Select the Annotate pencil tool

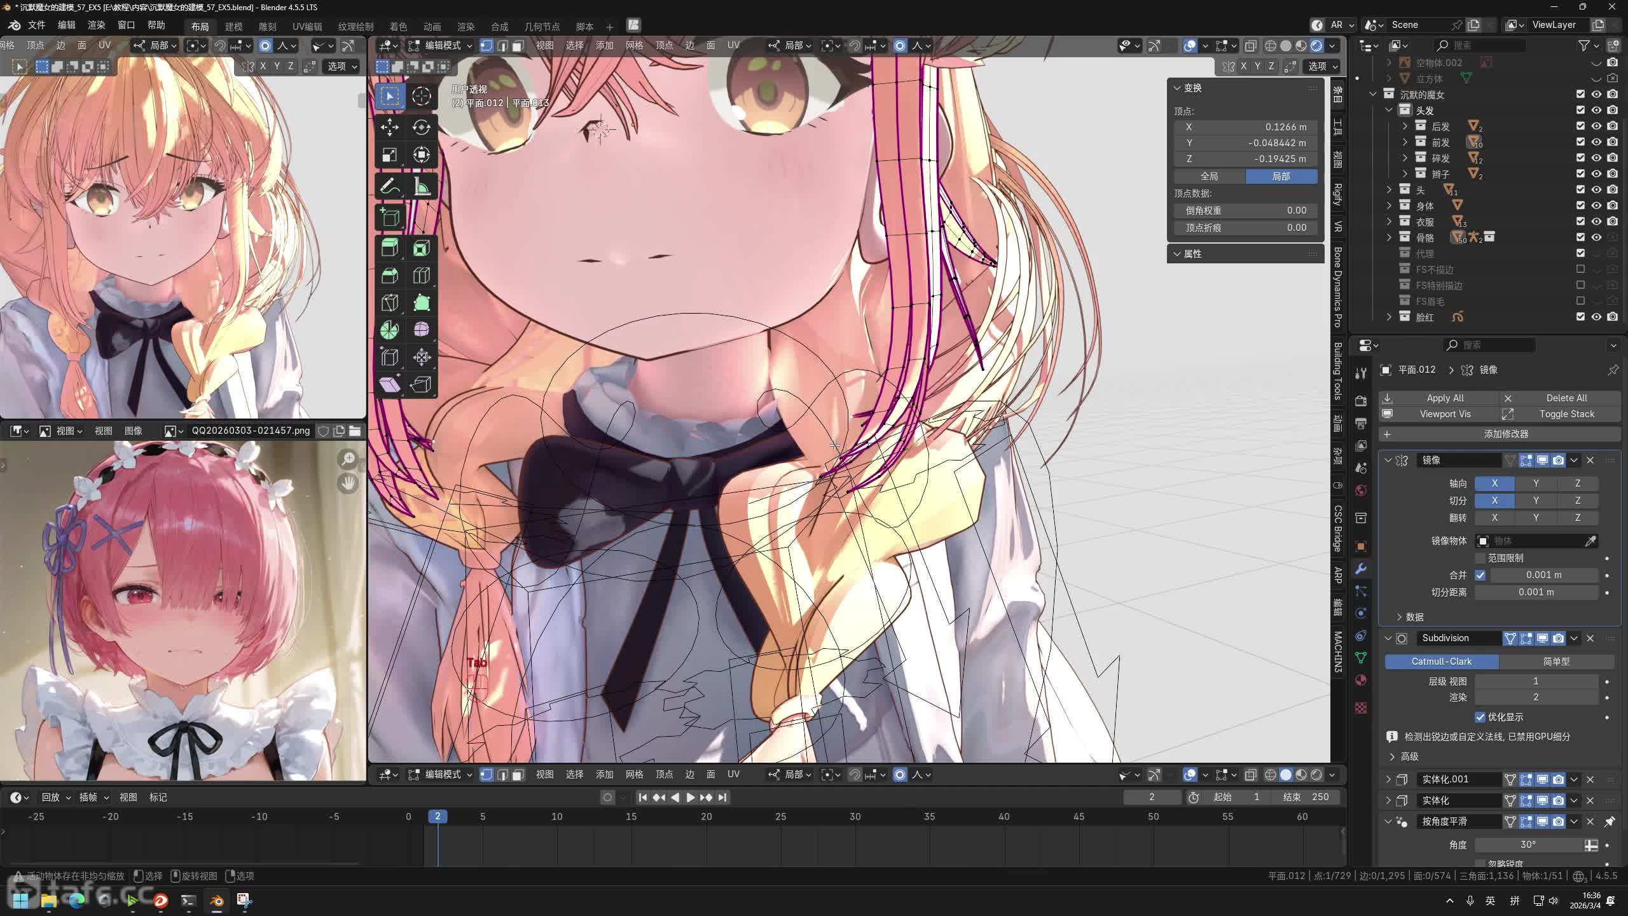point(389,187)
